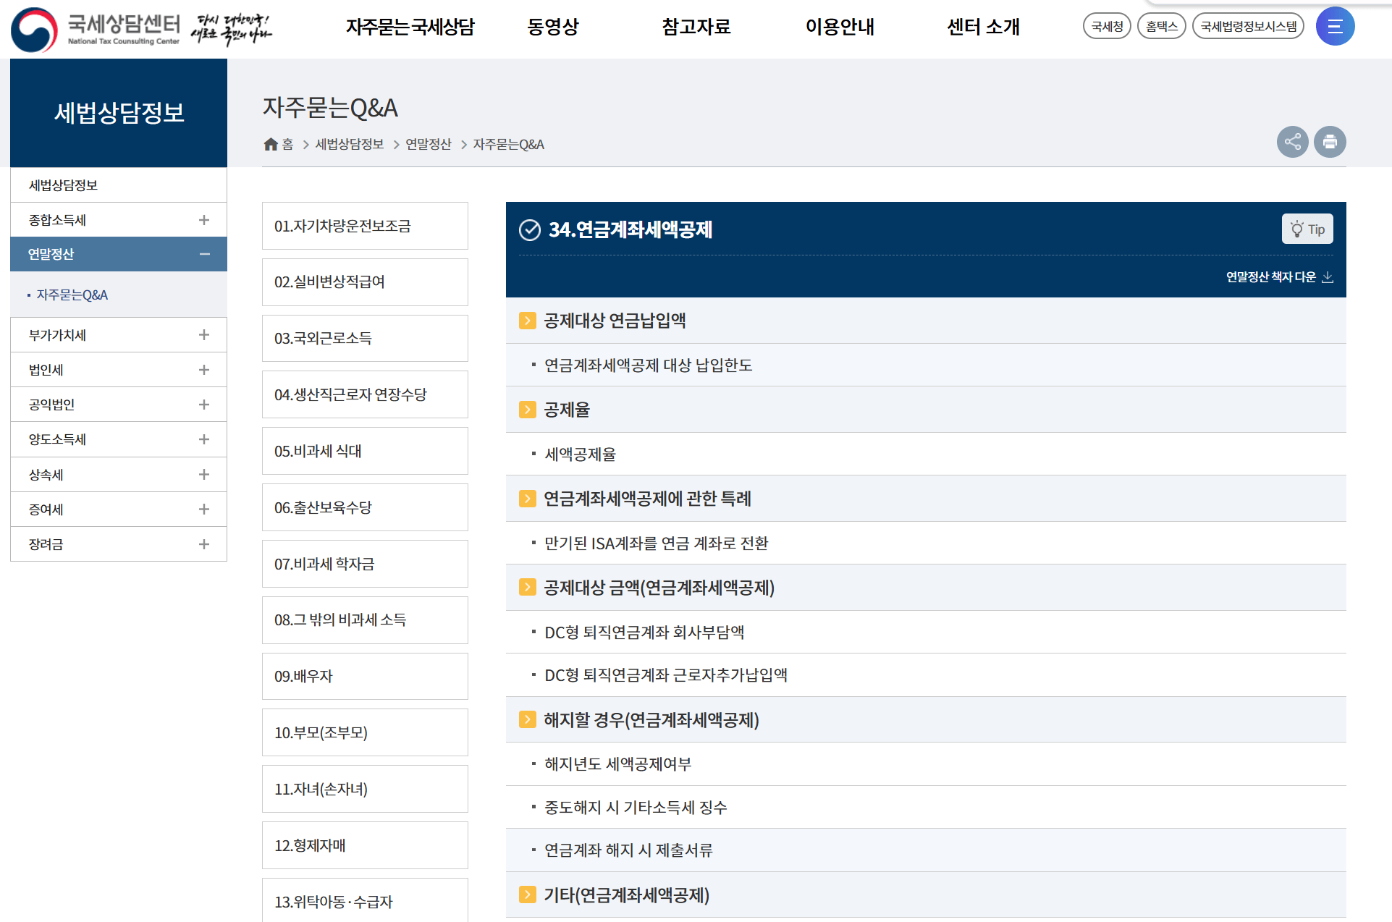The width and height of the screenshot is (1392, 922).
Task: Click the download icon beside 연말정산 책자 다운
Action: 1328,276
